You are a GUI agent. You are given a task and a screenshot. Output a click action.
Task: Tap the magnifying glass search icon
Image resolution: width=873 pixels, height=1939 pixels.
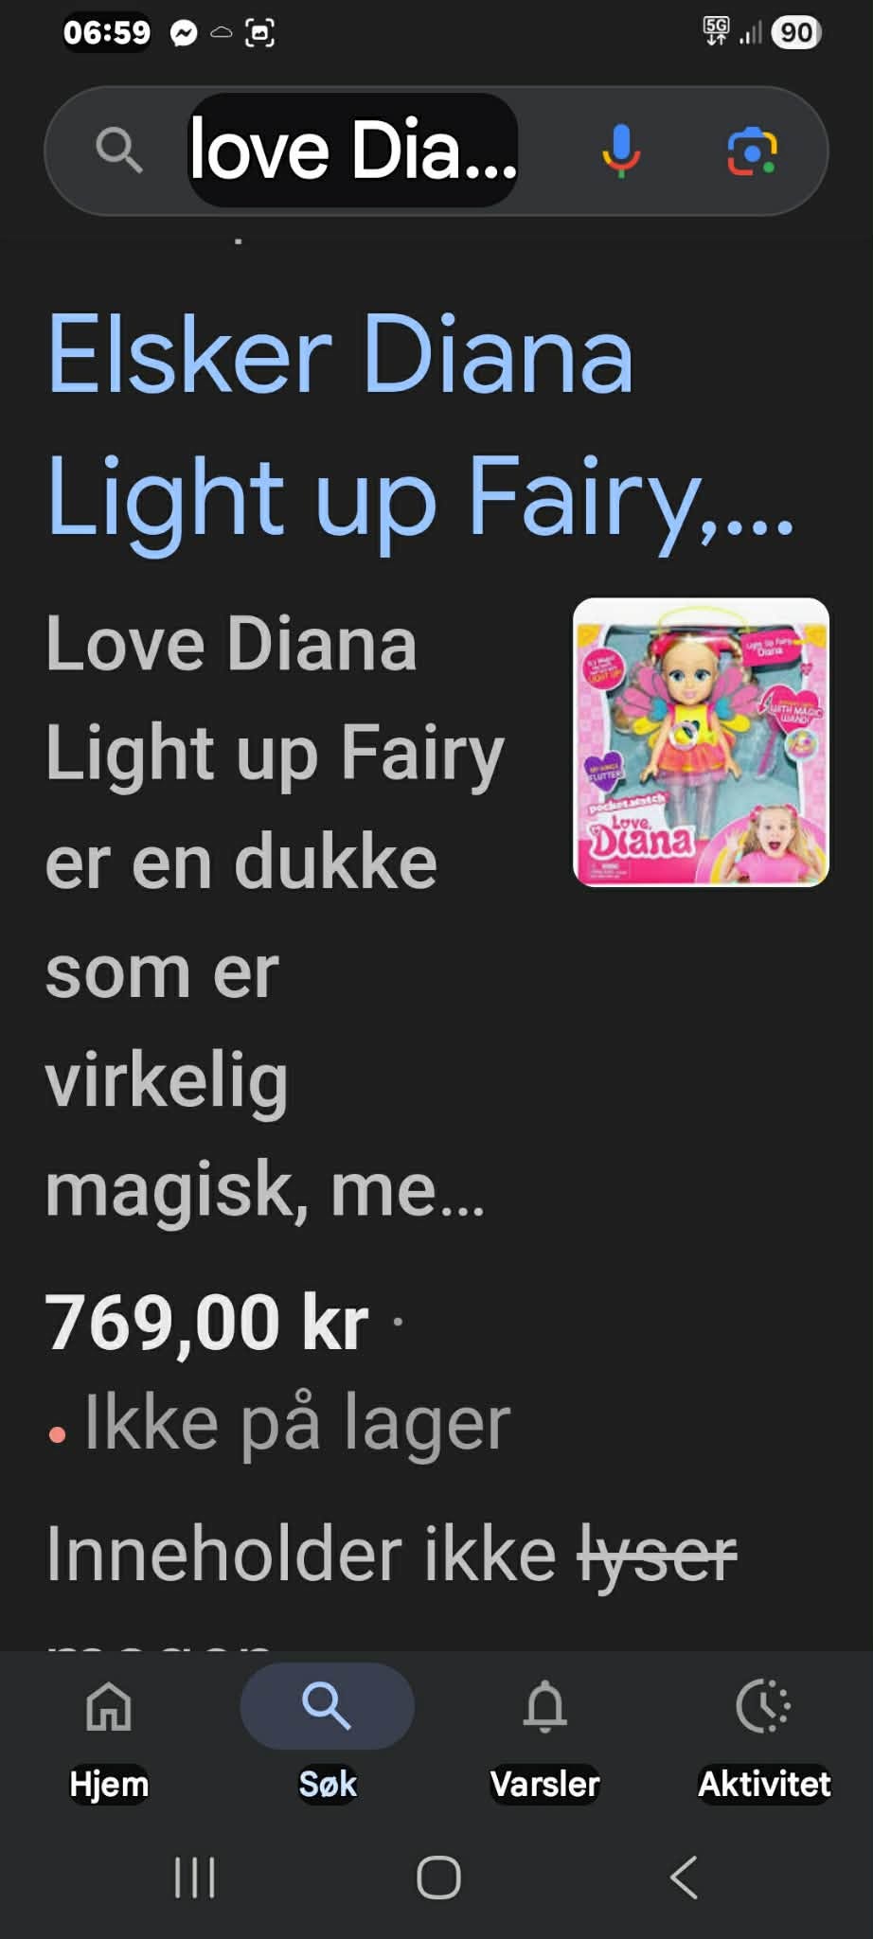(x=118, y=151)
